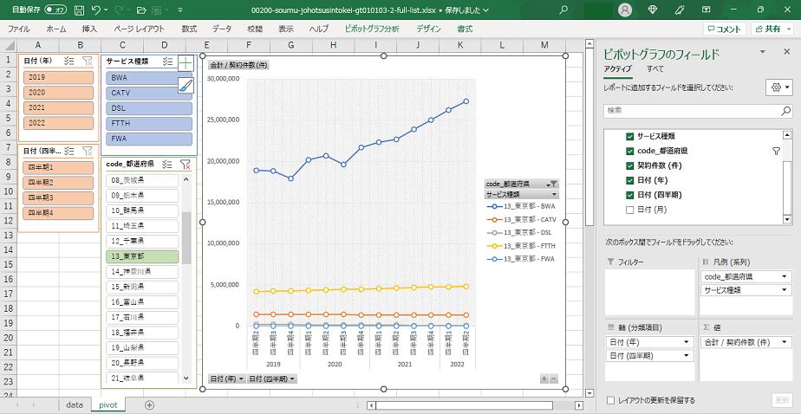The height and width of the screenshot is (414, 801).
Task: Add a new sheet with the plus icon
Action: (149, 404)
